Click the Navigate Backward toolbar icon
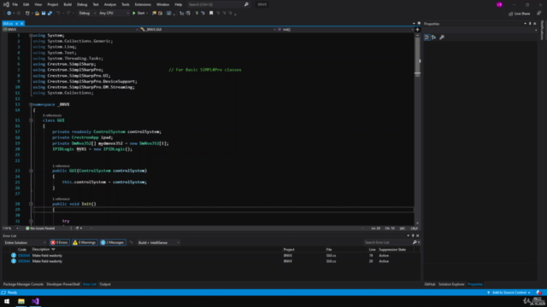 9,14
